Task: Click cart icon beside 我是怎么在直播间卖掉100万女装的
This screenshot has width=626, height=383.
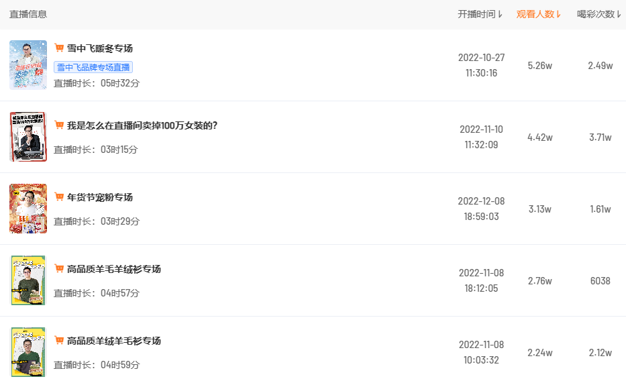Action: pyautogui.click(x=59, y=125)
